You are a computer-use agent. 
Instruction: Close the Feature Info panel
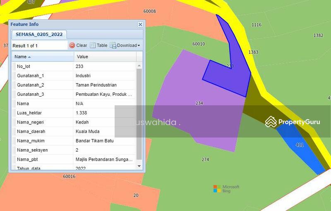point(140,24)
